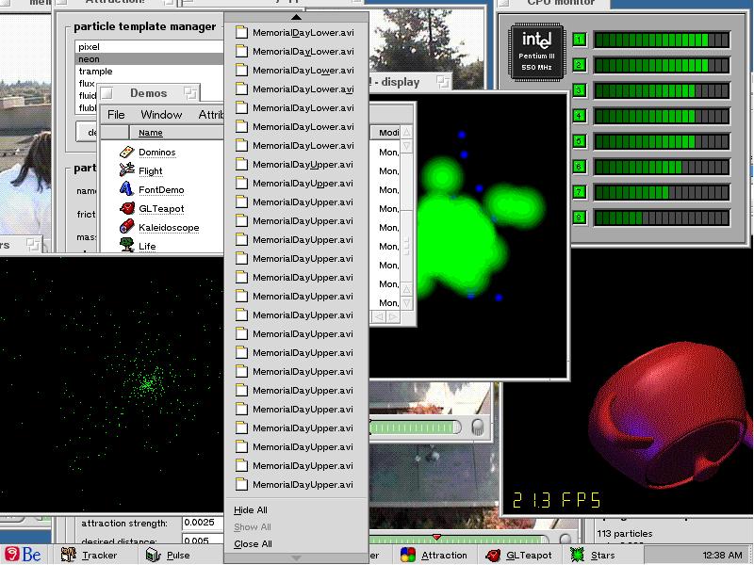Click the FontDemo letter A icon
Image resolution: width=754 pixels, height=565 pixels.
(x=127, y=189)
